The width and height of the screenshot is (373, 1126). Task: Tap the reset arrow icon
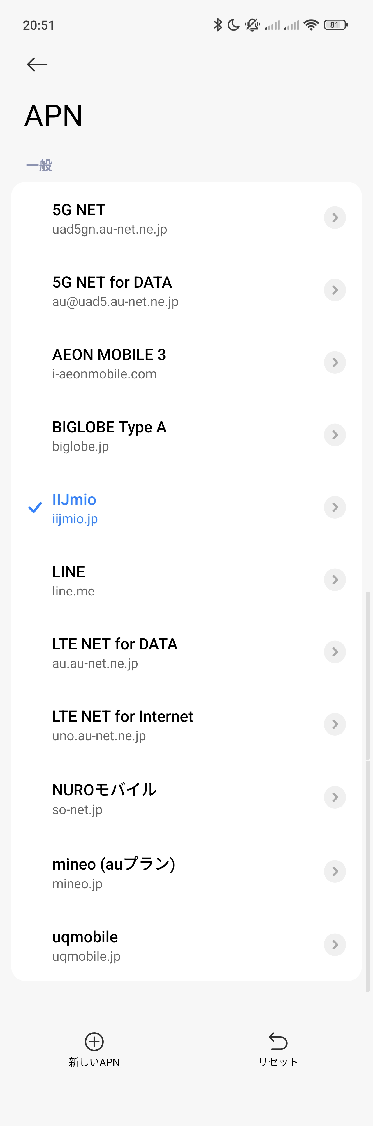(278, 1041)
